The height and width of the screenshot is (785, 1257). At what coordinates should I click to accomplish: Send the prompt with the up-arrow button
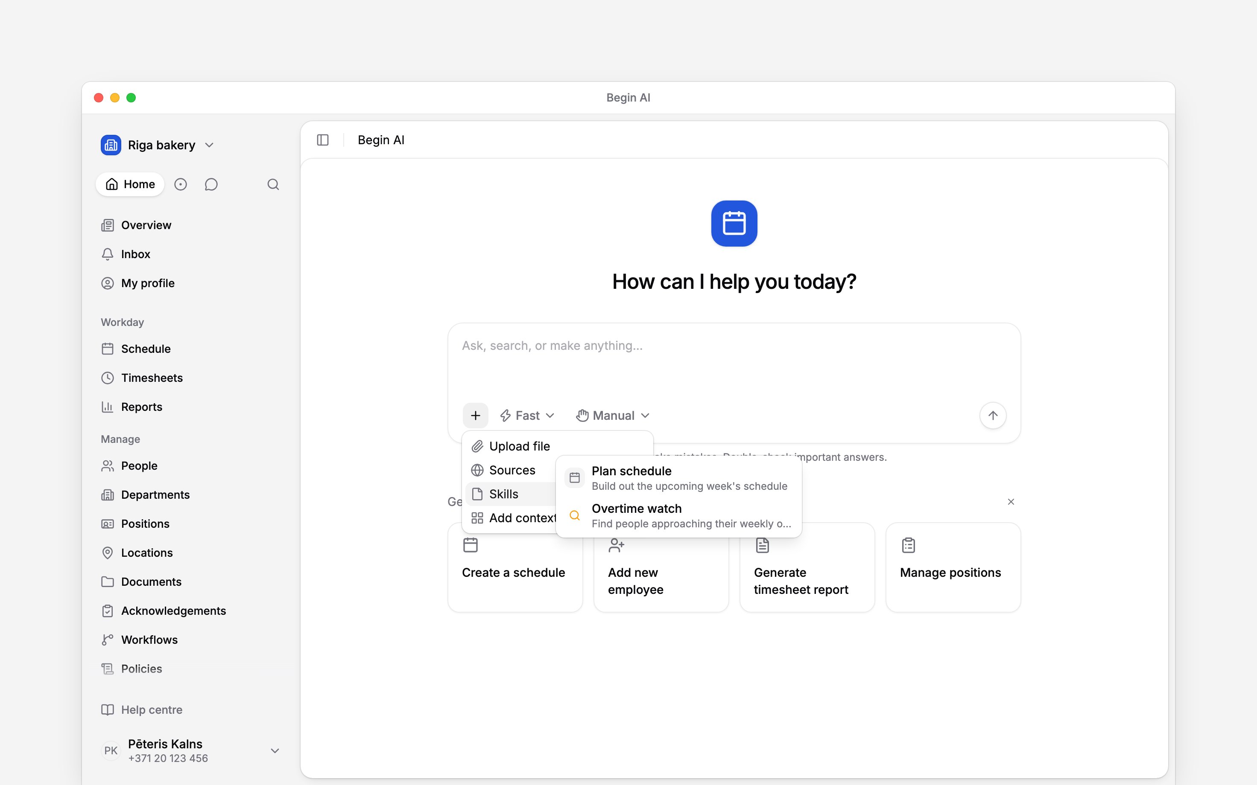[993, 416]
